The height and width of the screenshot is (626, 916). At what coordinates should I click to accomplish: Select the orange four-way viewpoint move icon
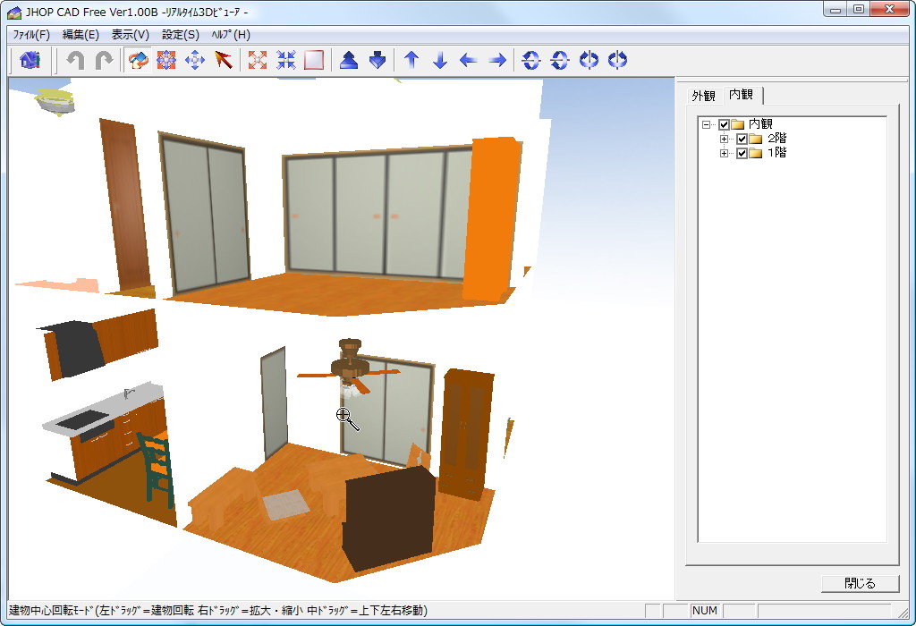click(166, 60)
